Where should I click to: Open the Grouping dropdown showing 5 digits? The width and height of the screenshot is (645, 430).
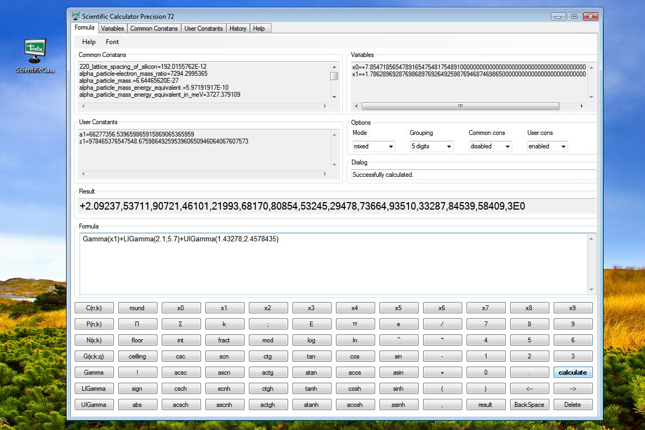(432, 146)
